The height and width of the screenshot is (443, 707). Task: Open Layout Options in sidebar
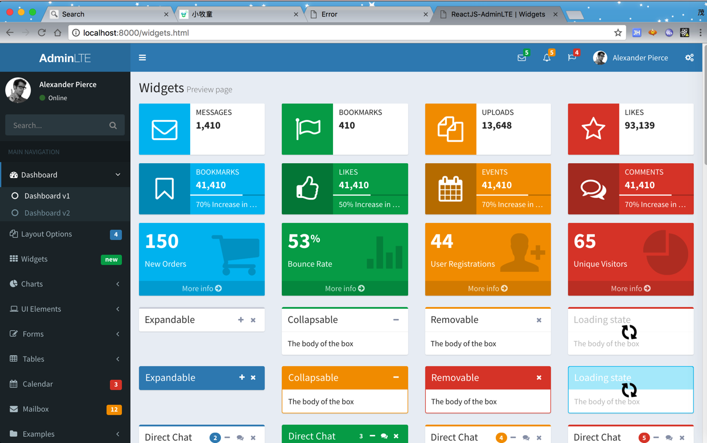coord(65,234)
